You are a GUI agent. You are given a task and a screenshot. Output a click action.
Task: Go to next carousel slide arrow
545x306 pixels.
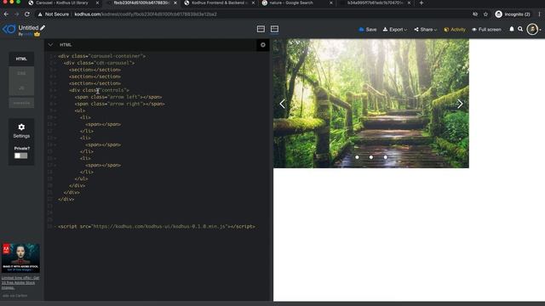point(460,104)
